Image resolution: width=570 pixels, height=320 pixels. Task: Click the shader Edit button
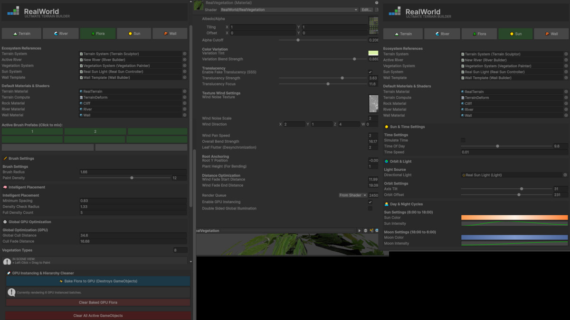366,9
